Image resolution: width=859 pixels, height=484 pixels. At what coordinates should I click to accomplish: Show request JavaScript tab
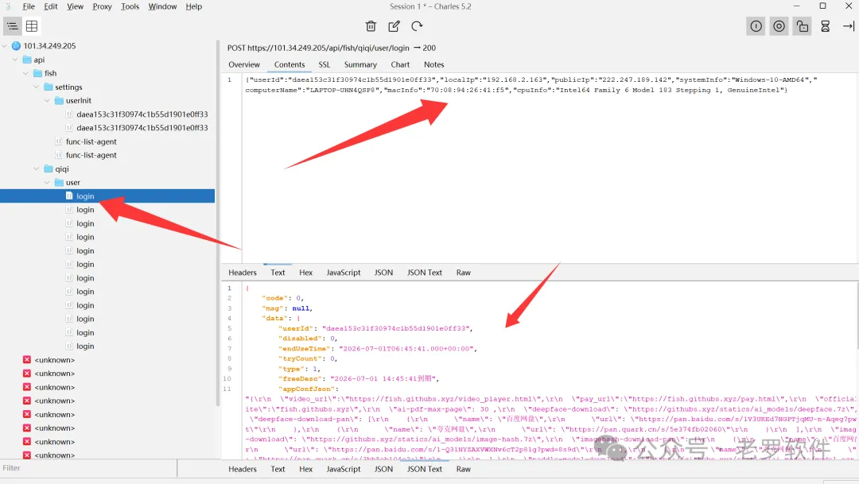[x=344, y=273]
